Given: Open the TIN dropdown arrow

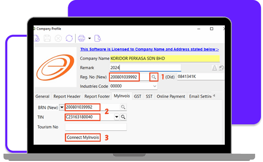Looking at the screenshot, I should tap(116, 117).
